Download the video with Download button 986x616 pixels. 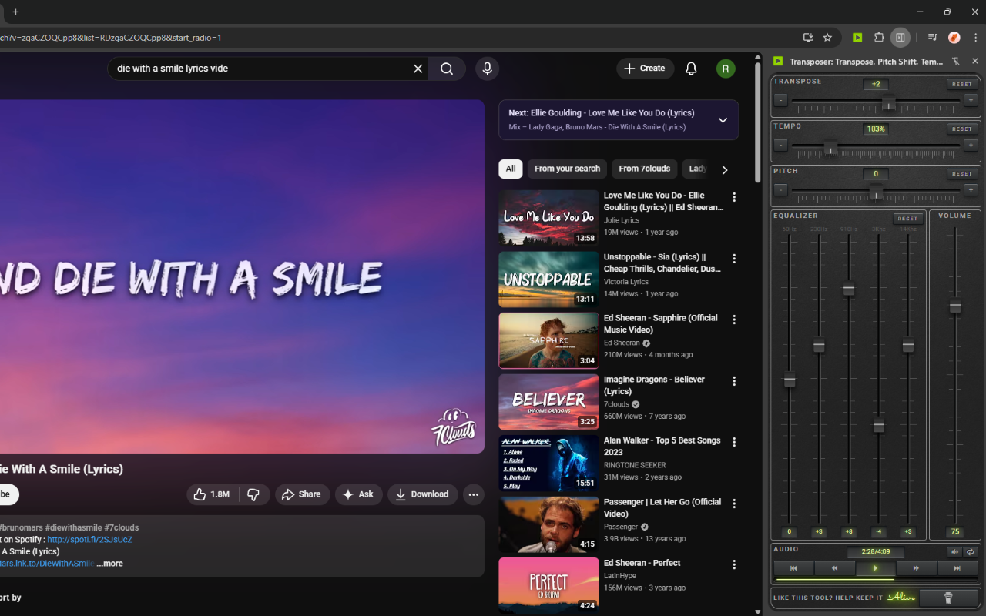(x=422, y=494)
